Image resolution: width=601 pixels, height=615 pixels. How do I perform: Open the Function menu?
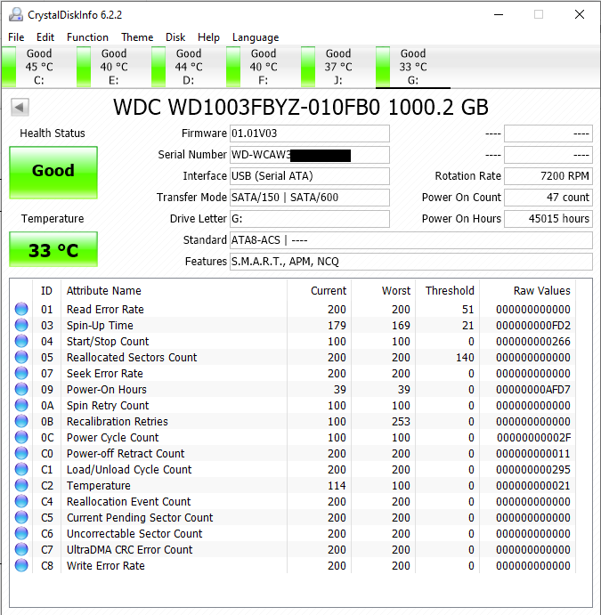(x=87, y=37)
